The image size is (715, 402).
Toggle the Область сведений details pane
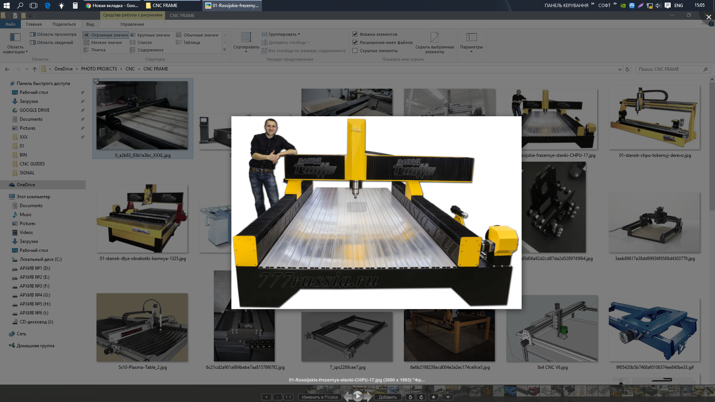[x=51, y=42]
